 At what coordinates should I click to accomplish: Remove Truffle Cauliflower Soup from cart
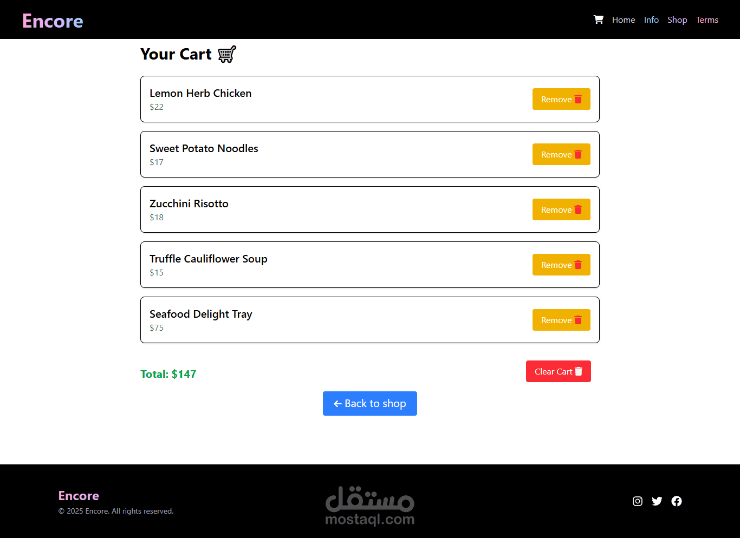[x=561, y=265]
